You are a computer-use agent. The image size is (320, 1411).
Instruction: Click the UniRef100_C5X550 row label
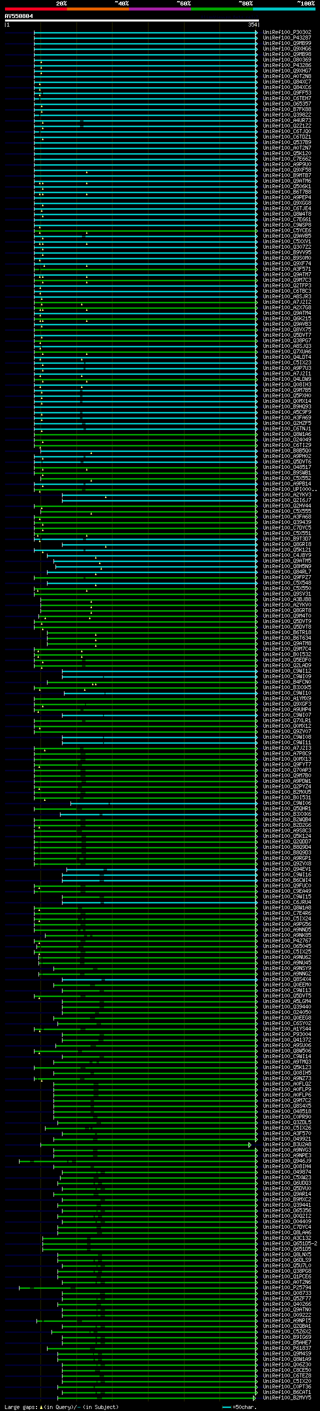pos(287,588)
